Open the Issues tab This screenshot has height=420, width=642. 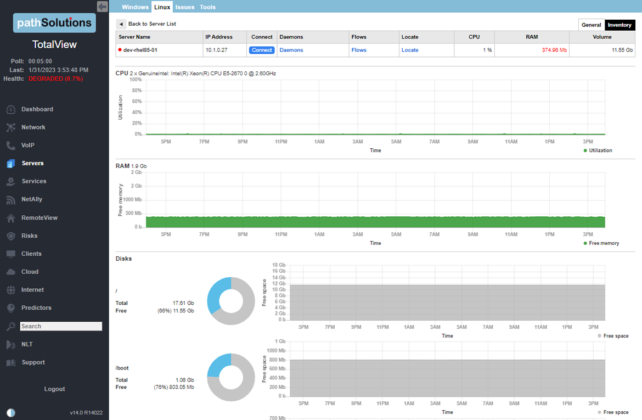pos(185,7)
